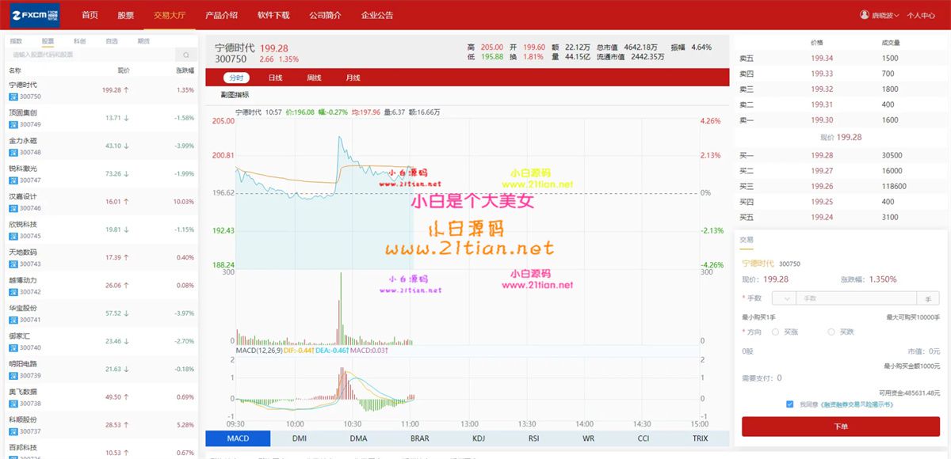This screenshot has height=459, width=951.
Task: Go to 交易大厅 in the top navigation
Action: (x=168, y=15)
